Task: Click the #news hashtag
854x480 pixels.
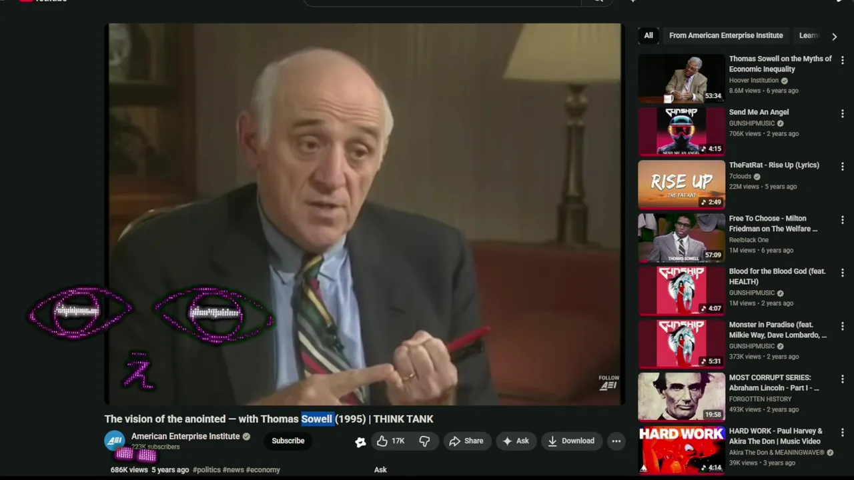Action: coord(233,470)
